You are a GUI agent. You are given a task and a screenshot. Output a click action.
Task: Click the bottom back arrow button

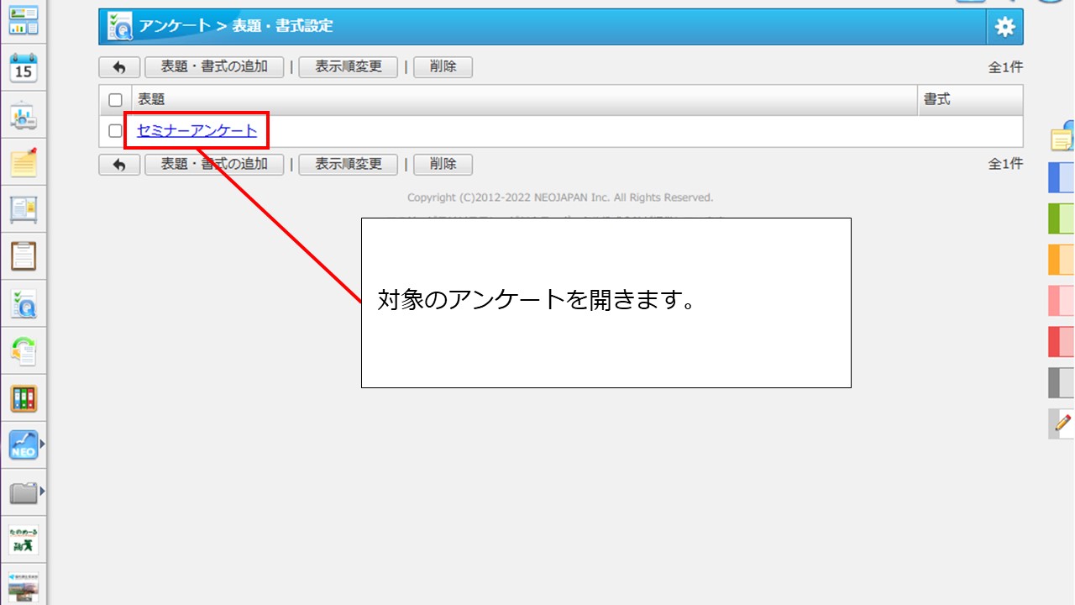click(119, 165)
